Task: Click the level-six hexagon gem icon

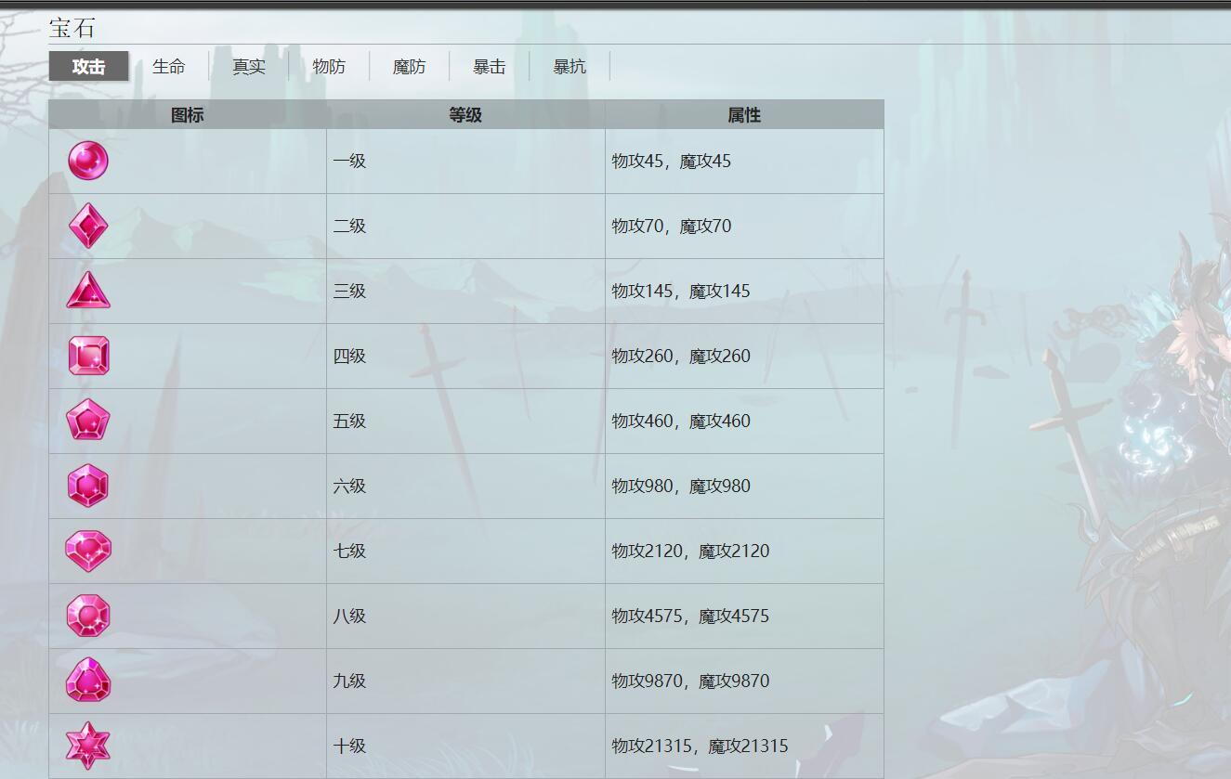Action: [x=88, y=486]
